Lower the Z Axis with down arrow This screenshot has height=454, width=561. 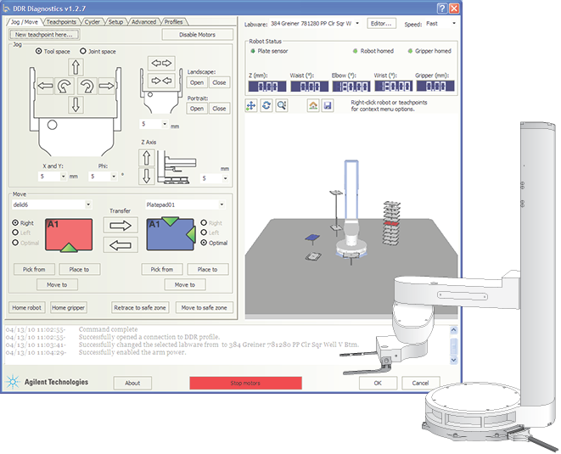(x=146, y=177)
